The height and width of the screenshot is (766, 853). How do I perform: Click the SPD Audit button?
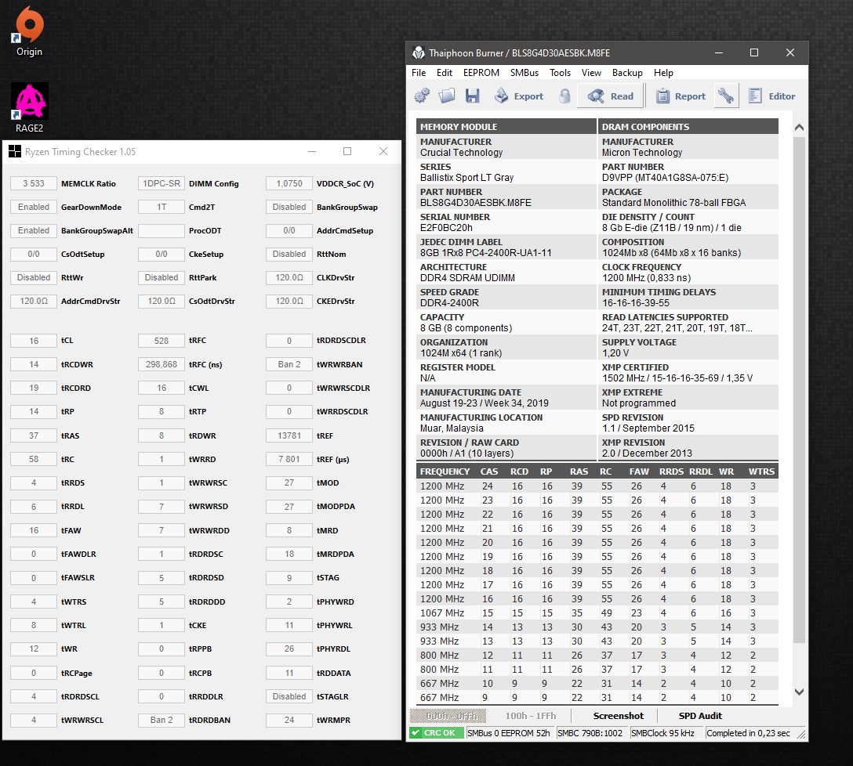click(x=700, y=716)
